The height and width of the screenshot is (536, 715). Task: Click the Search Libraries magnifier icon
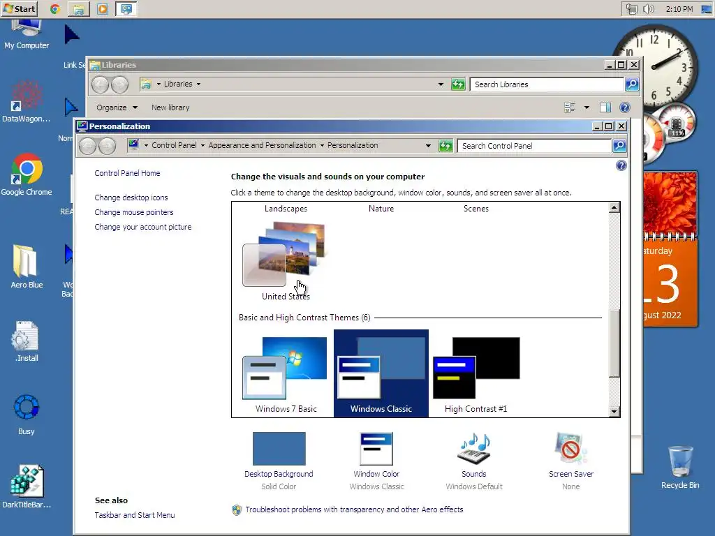click(x=631, y=84)
